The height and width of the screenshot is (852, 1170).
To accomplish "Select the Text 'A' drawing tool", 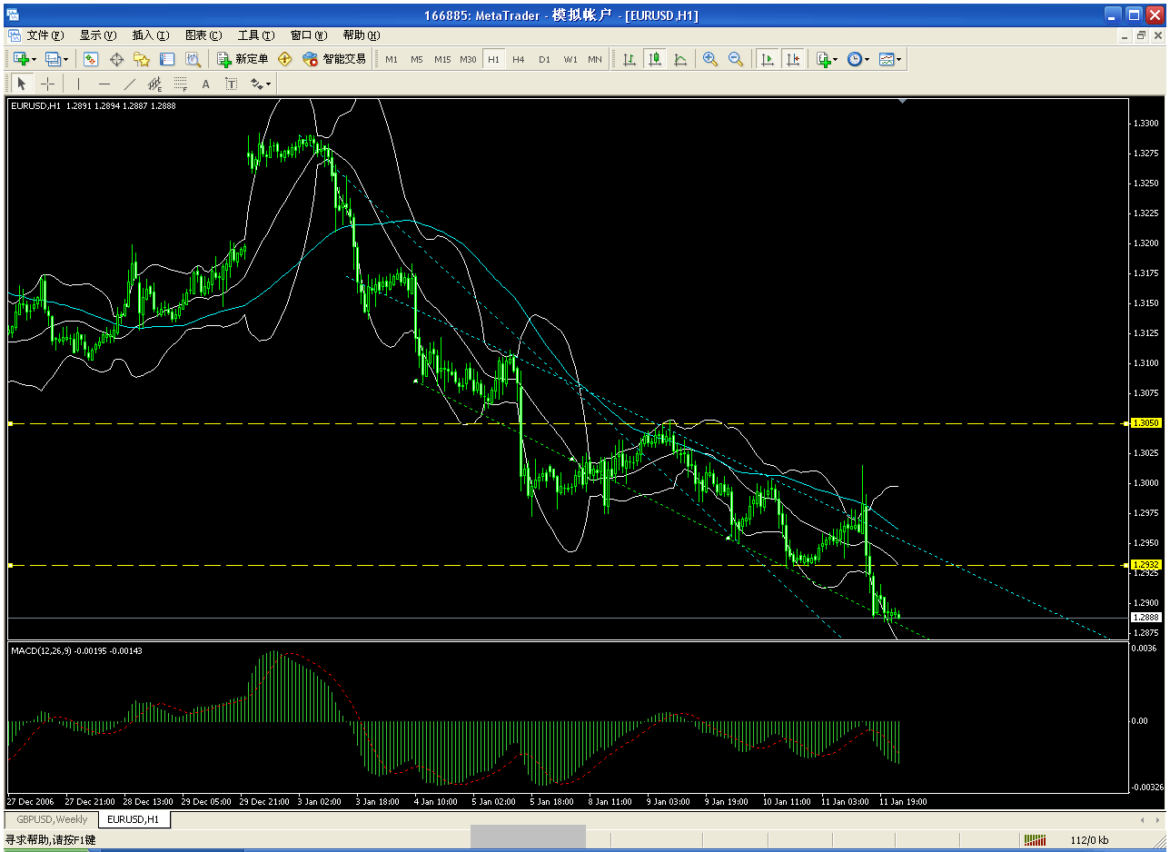I will pos(206,84).
